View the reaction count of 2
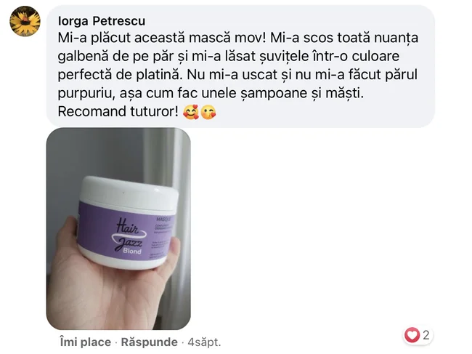 click(426, 335)
